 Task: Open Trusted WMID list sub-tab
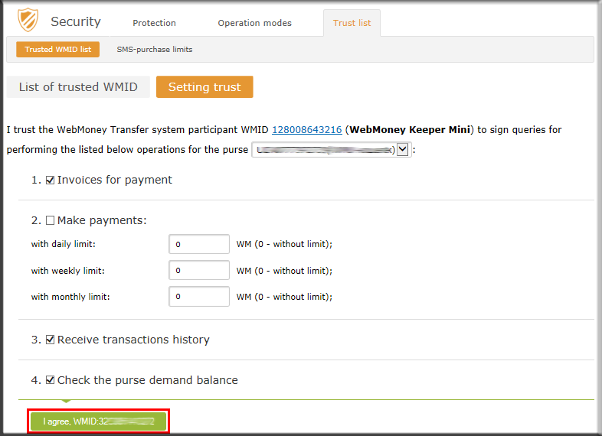(x=57, y=50)
